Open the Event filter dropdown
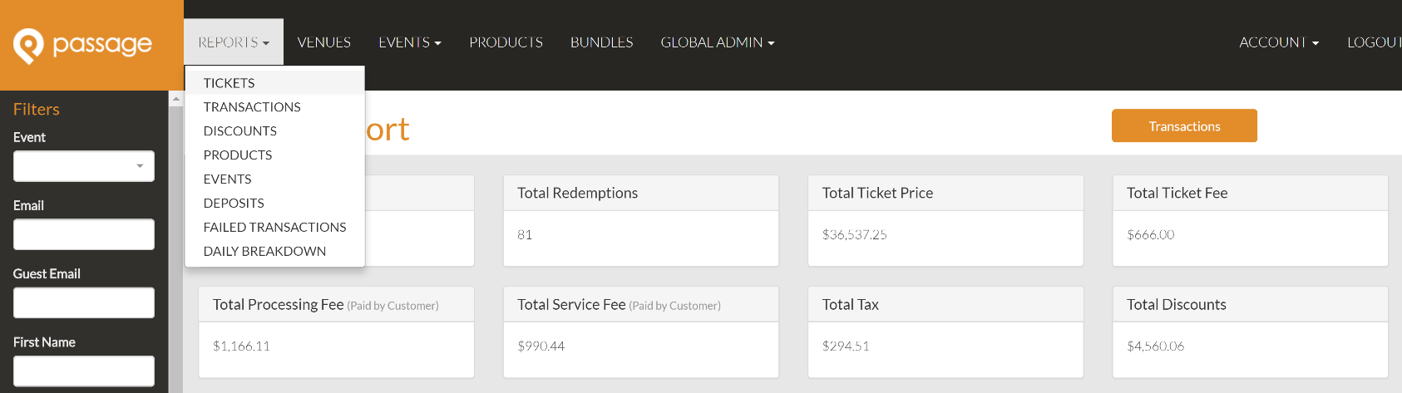 84,166
